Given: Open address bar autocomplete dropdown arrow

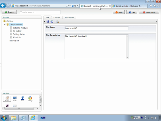Looking at the screenshot, I should coord(70,6).
